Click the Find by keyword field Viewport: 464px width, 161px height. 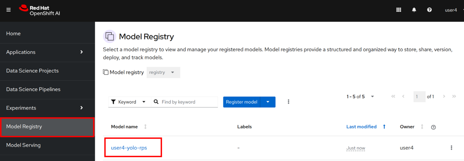[x=185, y=102]
